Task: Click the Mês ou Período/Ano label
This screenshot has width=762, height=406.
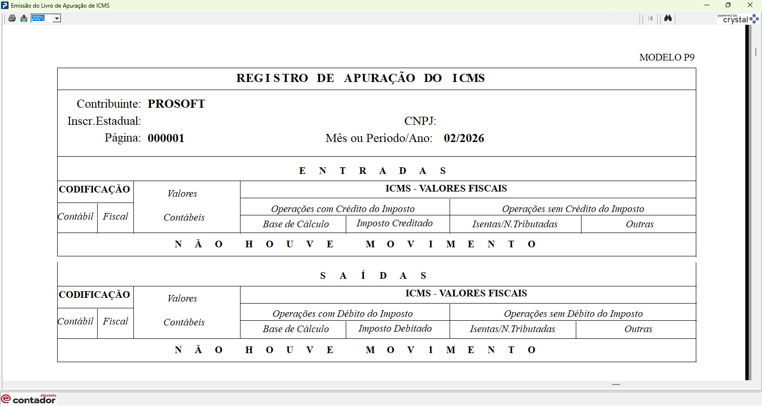Action: [x=379, y=138]
